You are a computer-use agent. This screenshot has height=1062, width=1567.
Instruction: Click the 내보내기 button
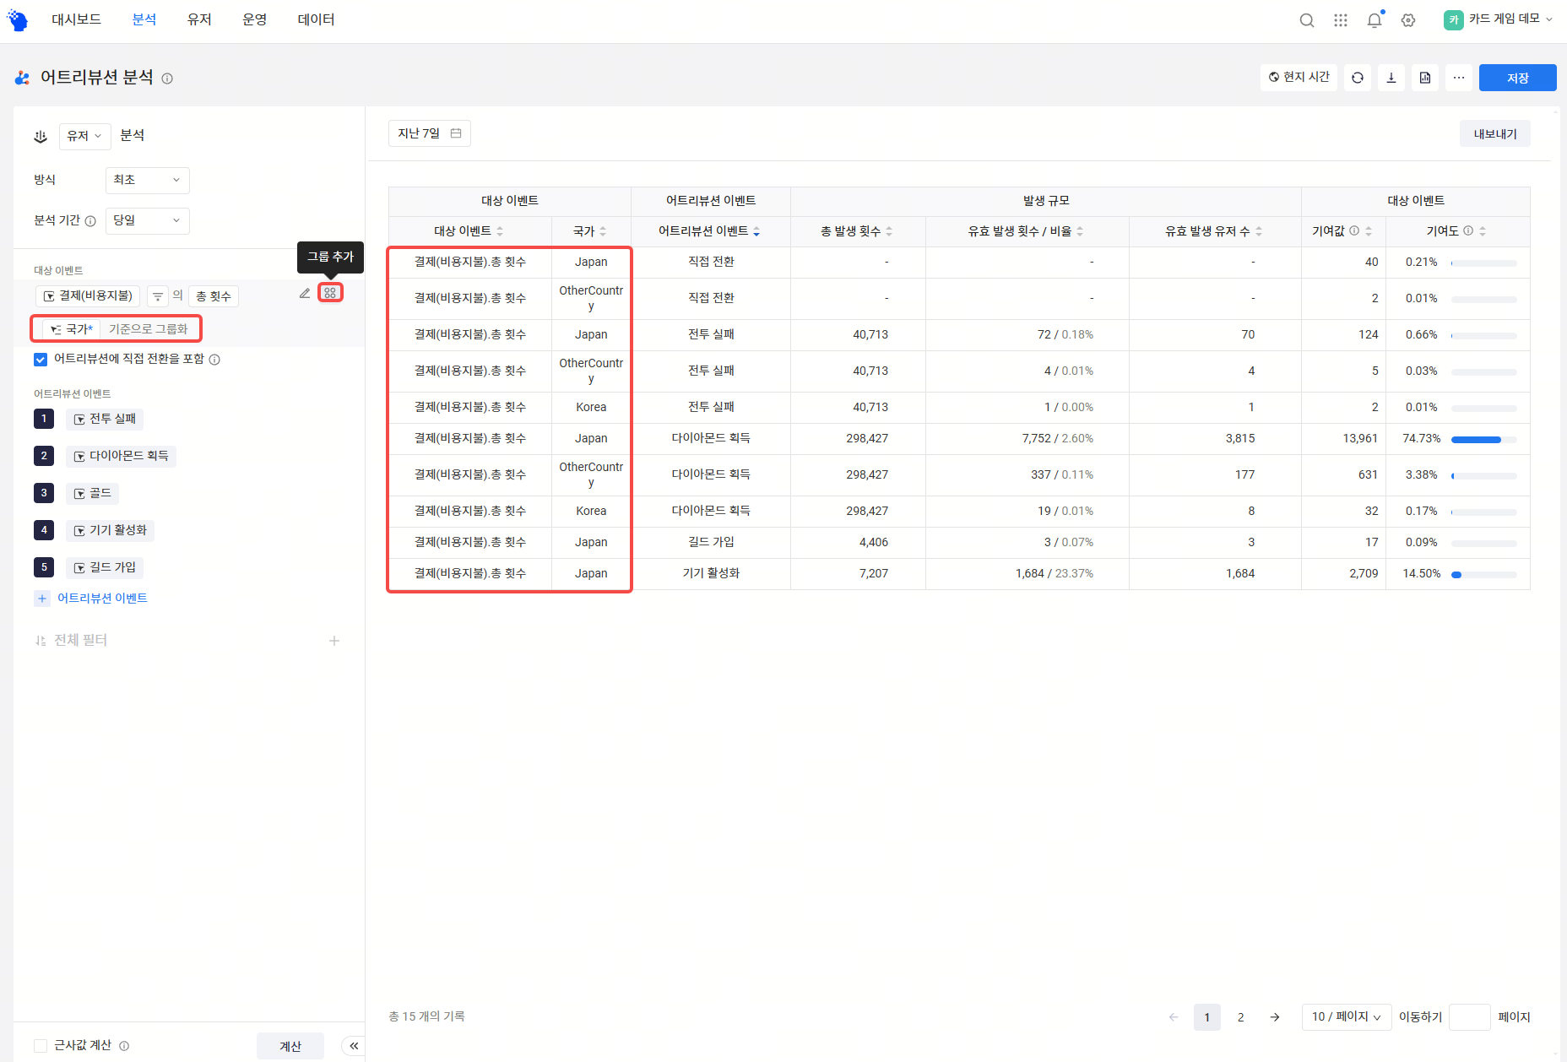(1494, 134)
